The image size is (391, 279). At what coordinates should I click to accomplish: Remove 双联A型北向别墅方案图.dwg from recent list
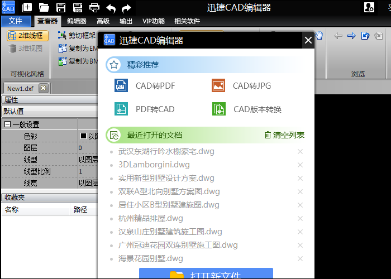pos(301,192)
